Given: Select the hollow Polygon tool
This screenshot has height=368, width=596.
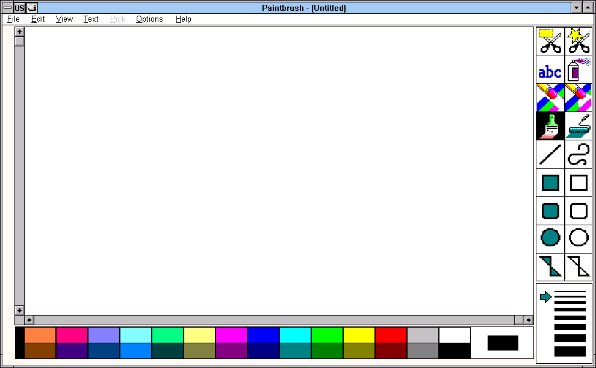Looking at the screenshot, I should point(579,267).
